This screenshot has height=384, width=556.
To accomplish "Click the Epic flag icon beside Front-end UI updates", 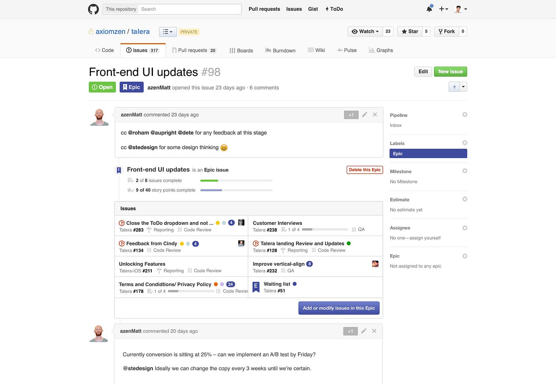I will [118, 169].
